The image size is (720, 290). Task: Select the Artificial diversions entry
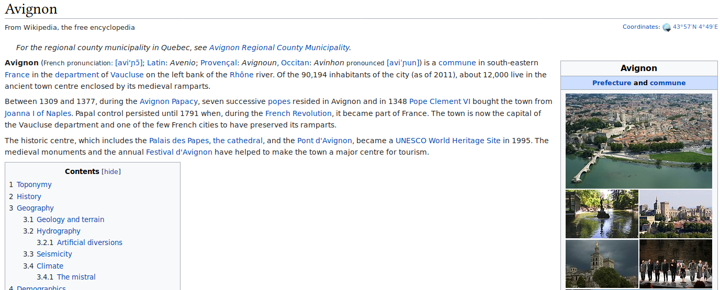click(89, 243)
